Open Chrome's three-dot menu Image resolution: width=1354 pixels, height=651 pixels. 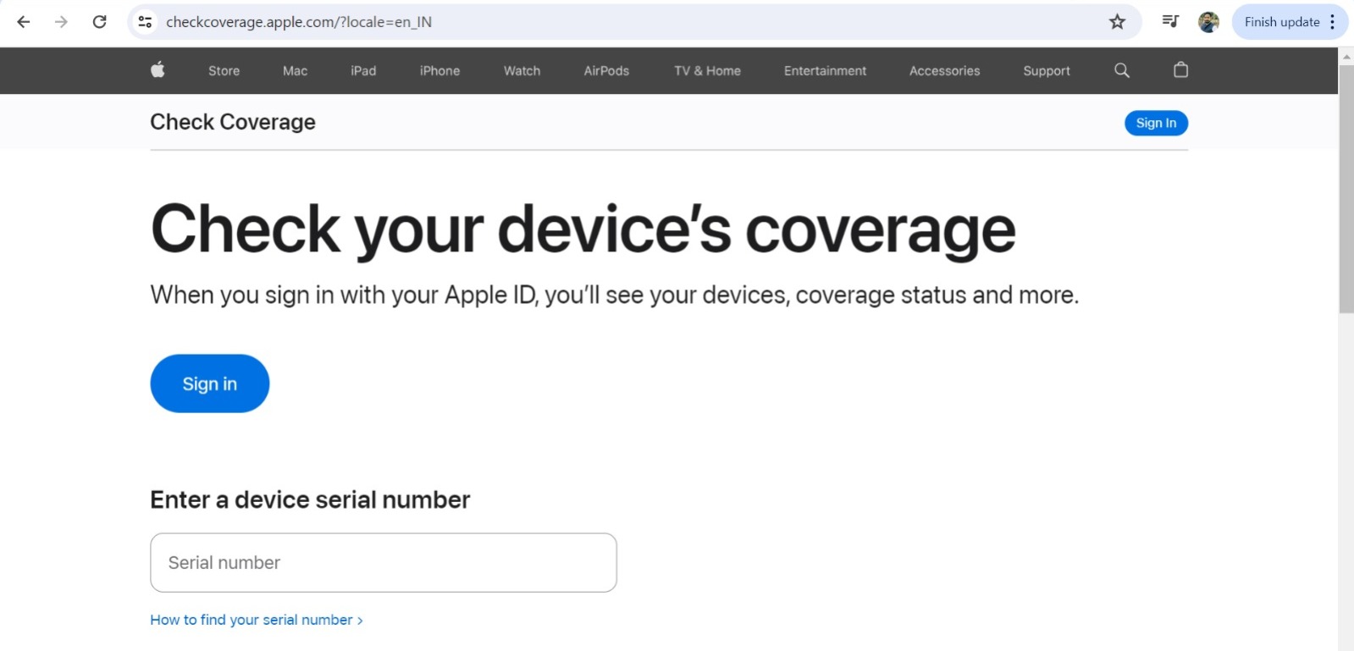(1333, 22)
